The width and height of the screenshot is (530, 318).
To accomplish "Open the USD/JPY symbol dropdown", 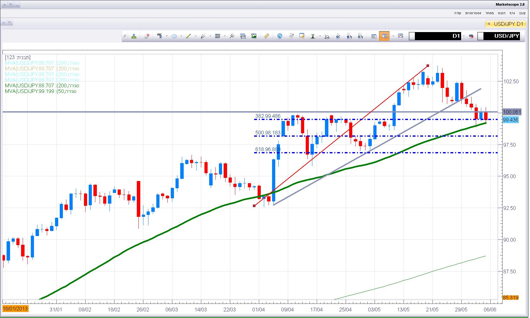I will pyautogui.click(x=481, y=36).
